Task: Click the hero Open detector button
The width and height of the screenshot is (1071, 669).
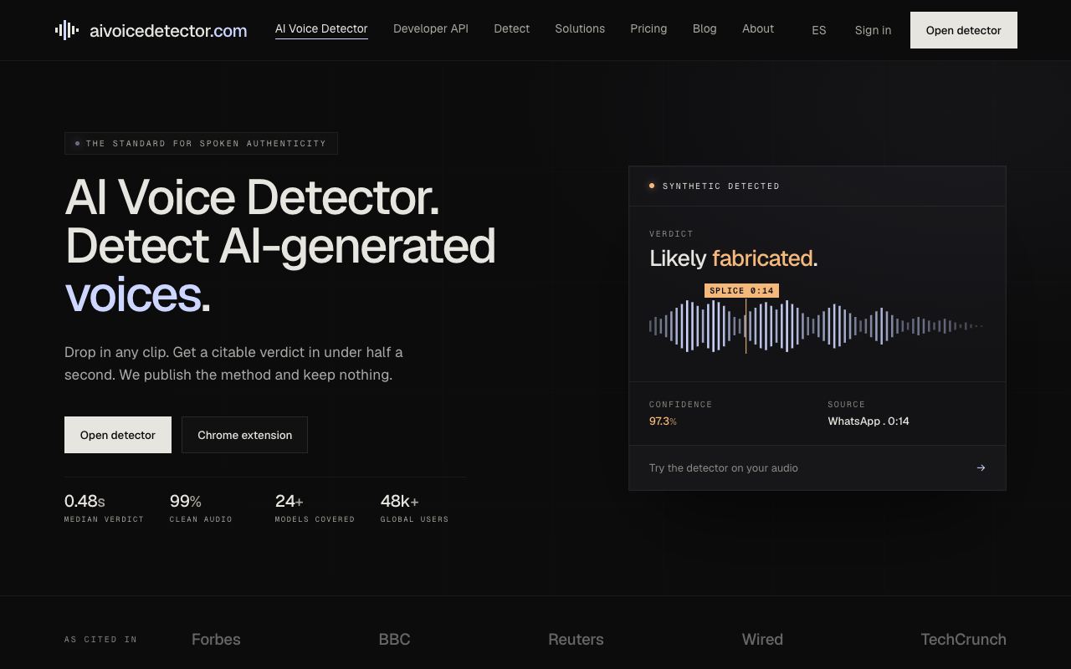Action: 118,435
